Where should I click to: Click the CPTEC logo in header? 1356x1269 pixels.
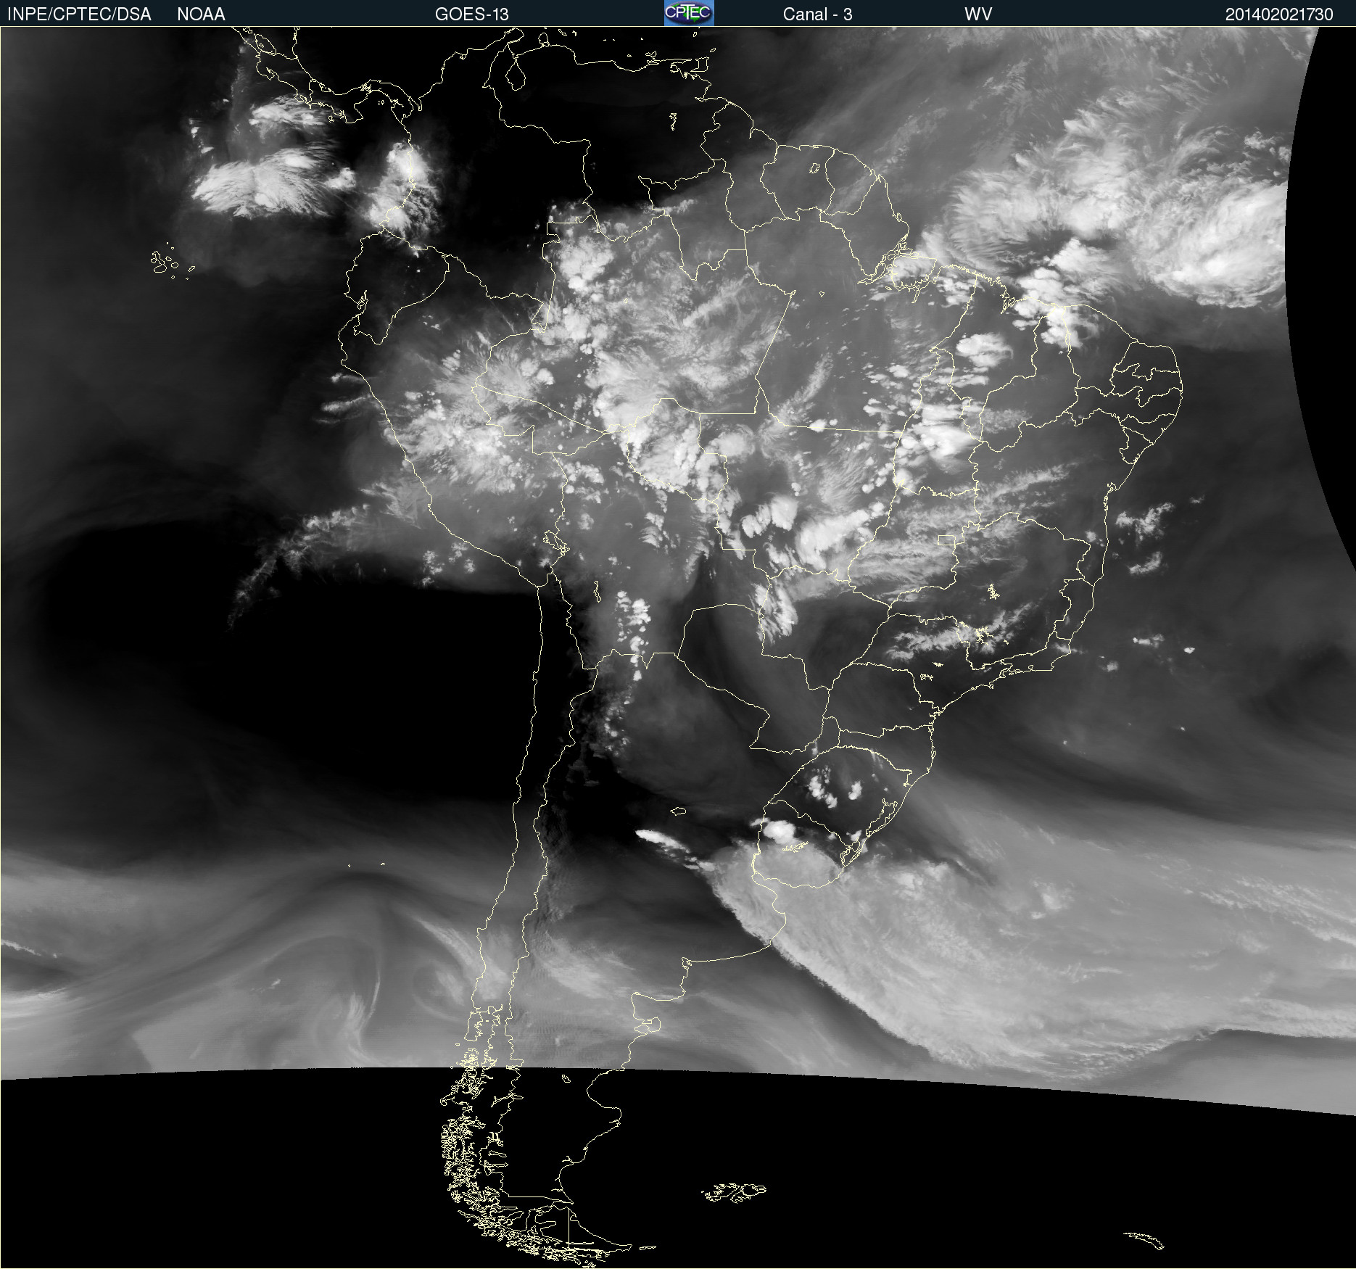click(x=689, y=13)
